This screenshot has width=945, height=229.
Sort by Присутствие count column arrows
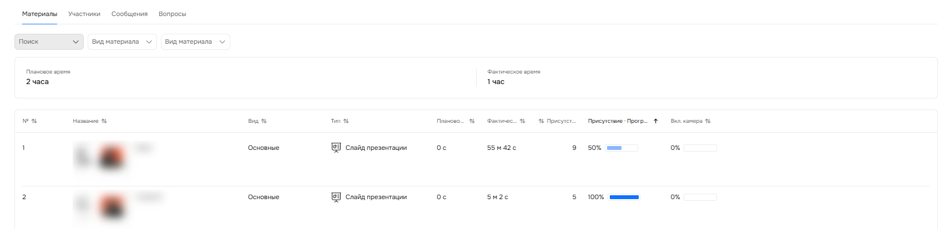541,121
